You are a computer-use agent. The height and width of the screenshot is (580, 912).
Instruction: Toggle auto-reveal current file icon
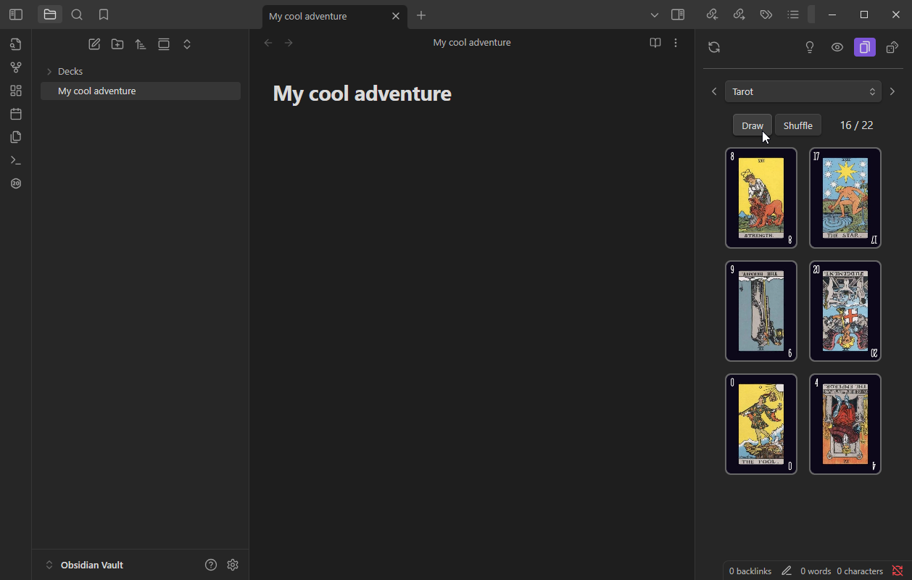tap(164, 44)
